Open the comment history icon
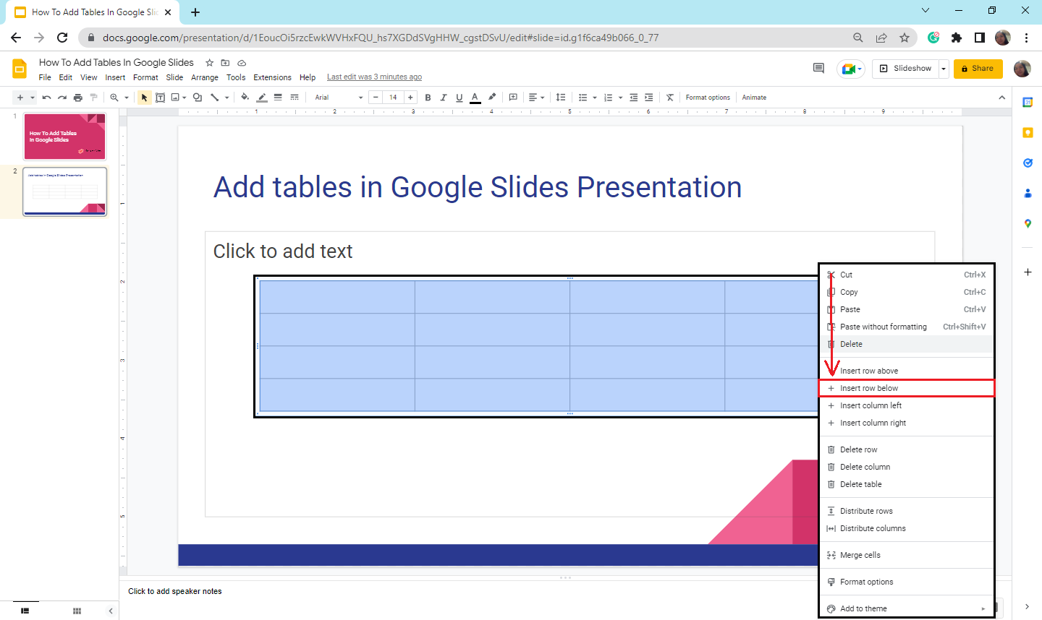The width and height of the screenshot is (1042, 620). click(818, 68)
